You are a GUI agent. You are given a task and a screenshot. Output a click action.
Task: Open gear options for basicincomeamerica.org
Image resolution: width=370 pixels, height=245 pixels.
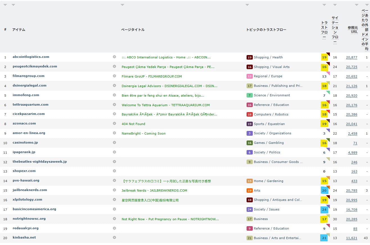point(114,209)
